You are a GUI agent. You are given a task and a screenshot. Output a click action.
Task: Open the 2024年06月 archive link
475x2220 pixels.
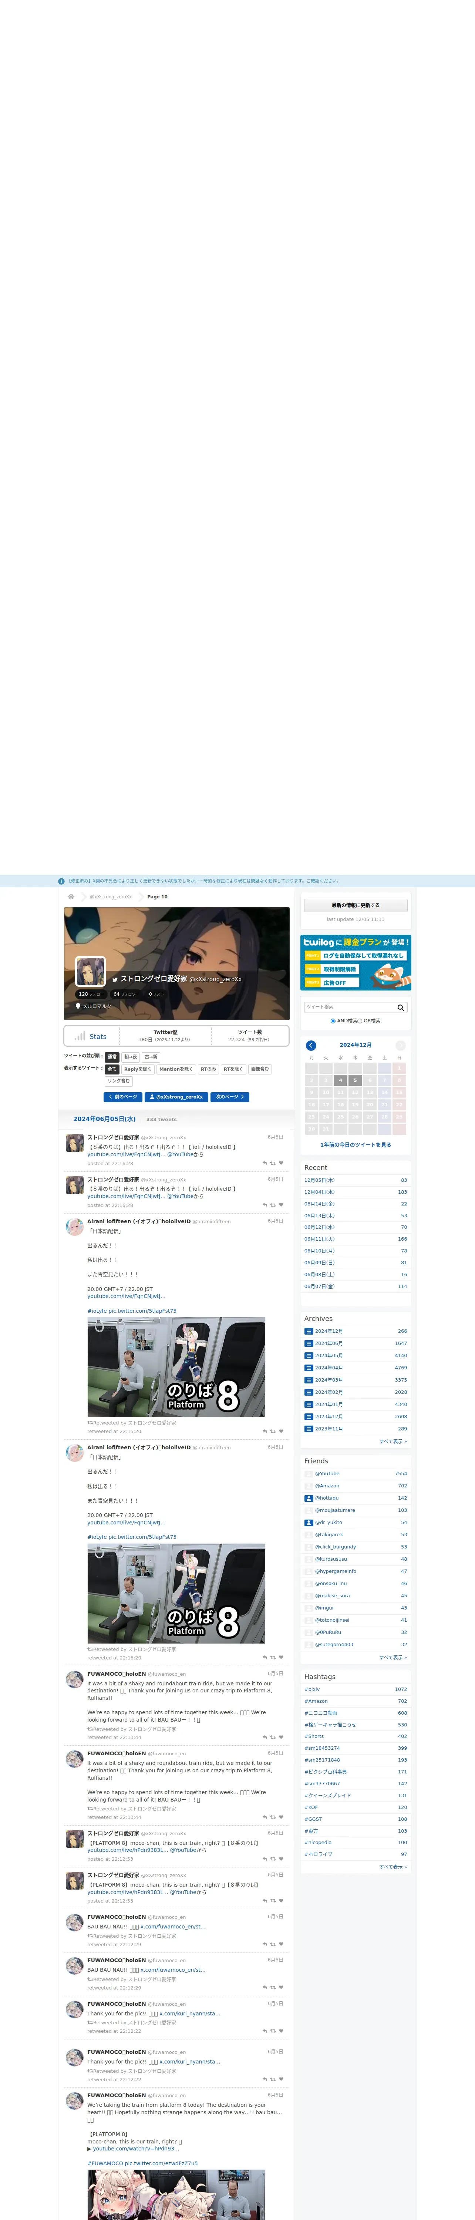point(329,1343)
